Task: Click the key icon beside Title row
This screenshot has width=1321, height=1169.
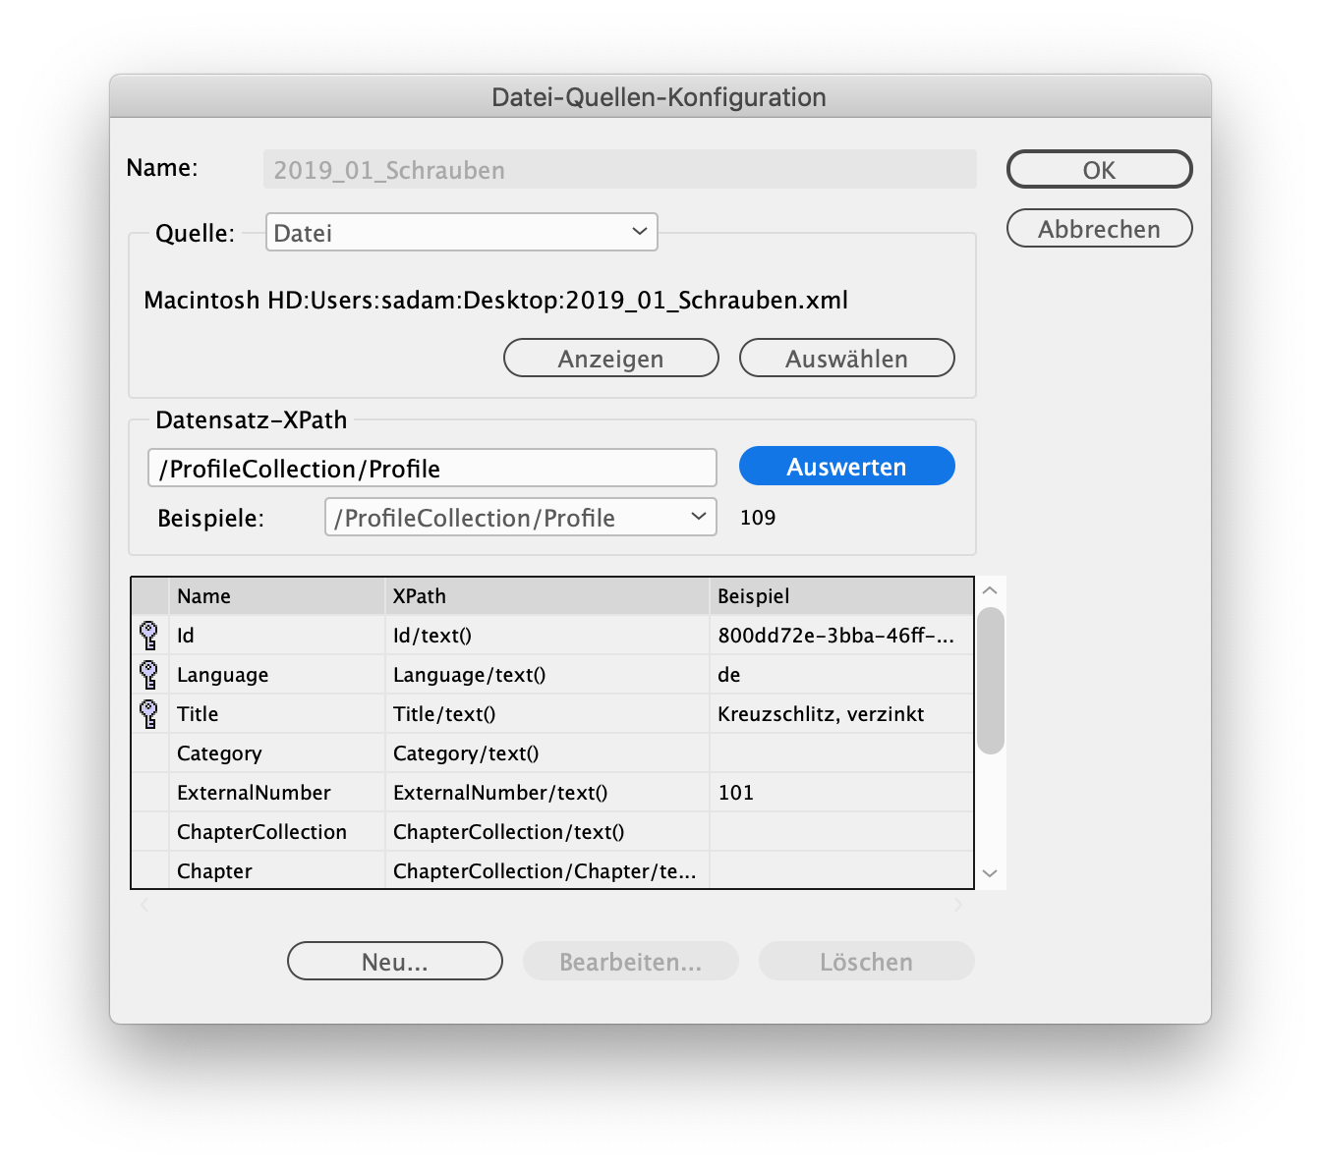Action: [149, 714]
